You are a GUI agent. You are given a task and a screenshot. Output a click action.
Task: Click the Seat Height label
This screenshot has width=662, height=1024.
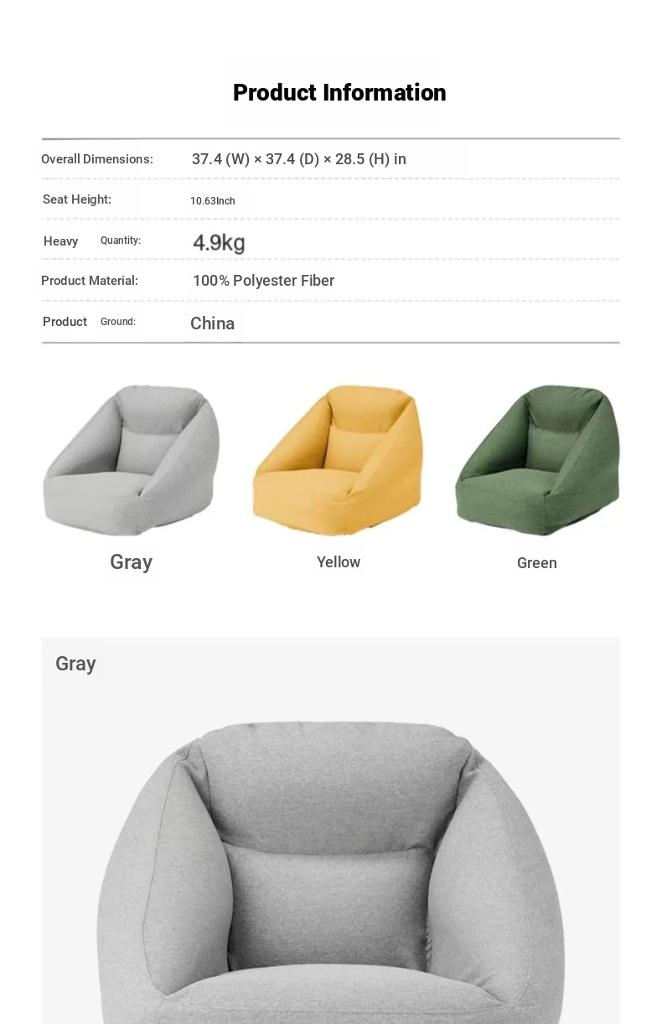77,199
